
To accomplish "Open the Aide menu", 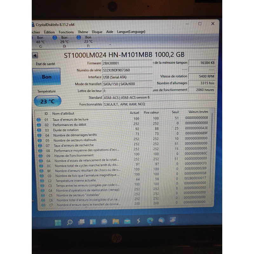I will tap(110, 32).
